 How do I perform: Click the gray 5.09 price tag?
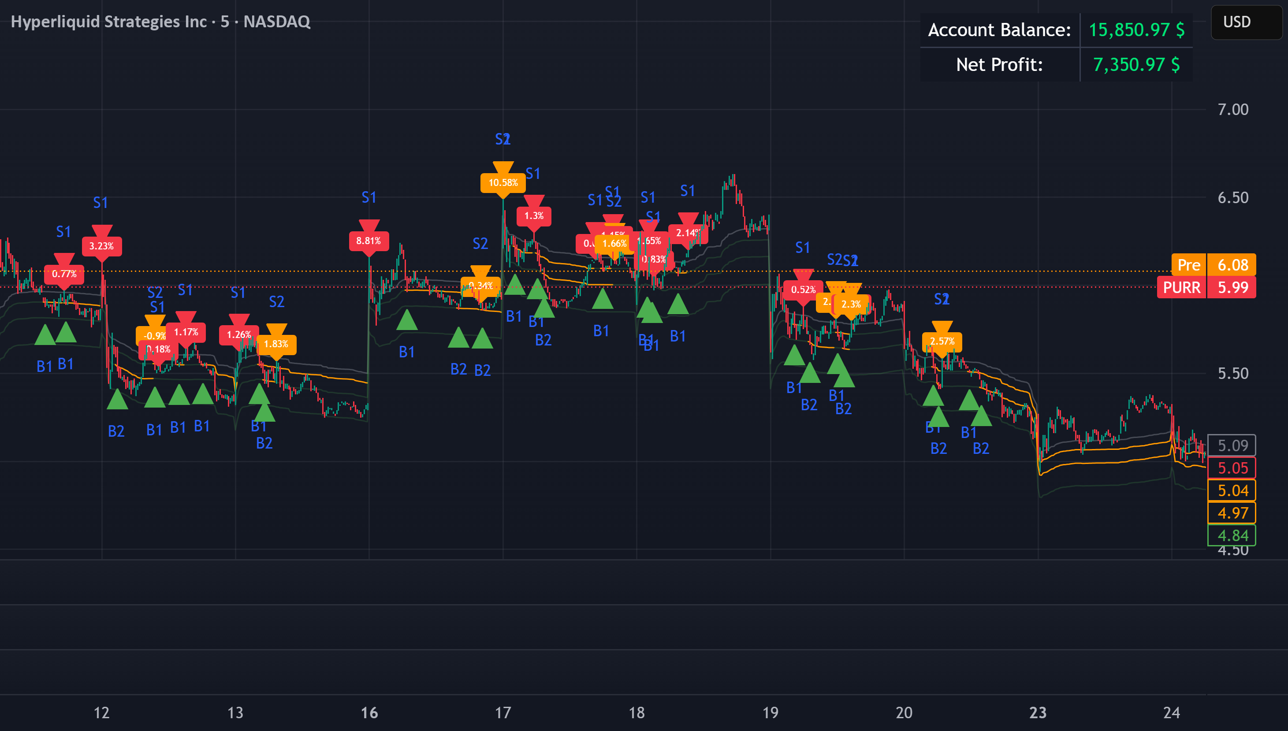[x=1232, y=445]
